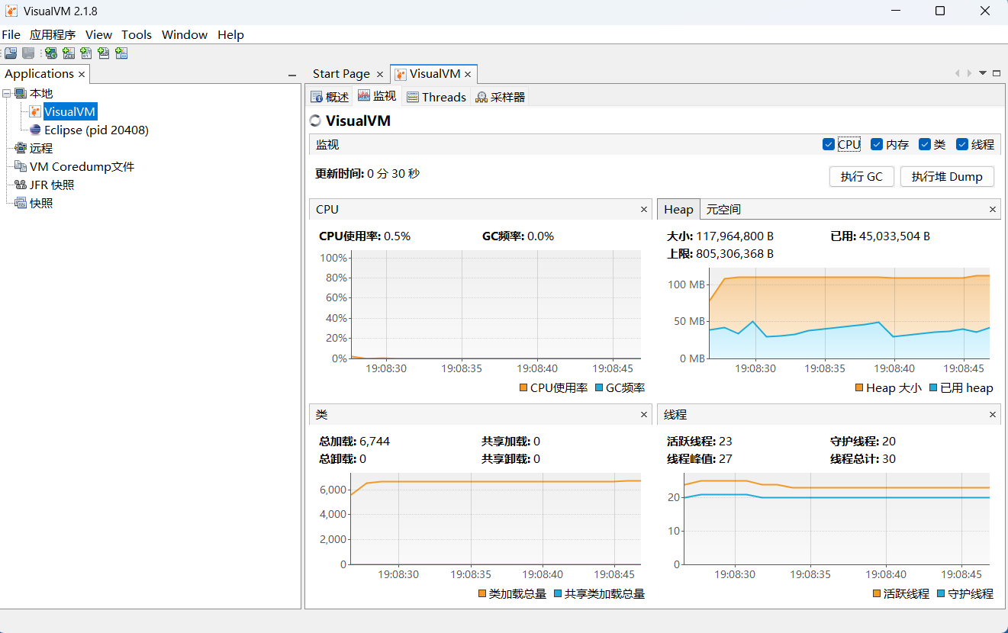The image size is (1008, 633).
Task: Click the Add JFR Snapshot toolbar icon
Action: [103, 53]
